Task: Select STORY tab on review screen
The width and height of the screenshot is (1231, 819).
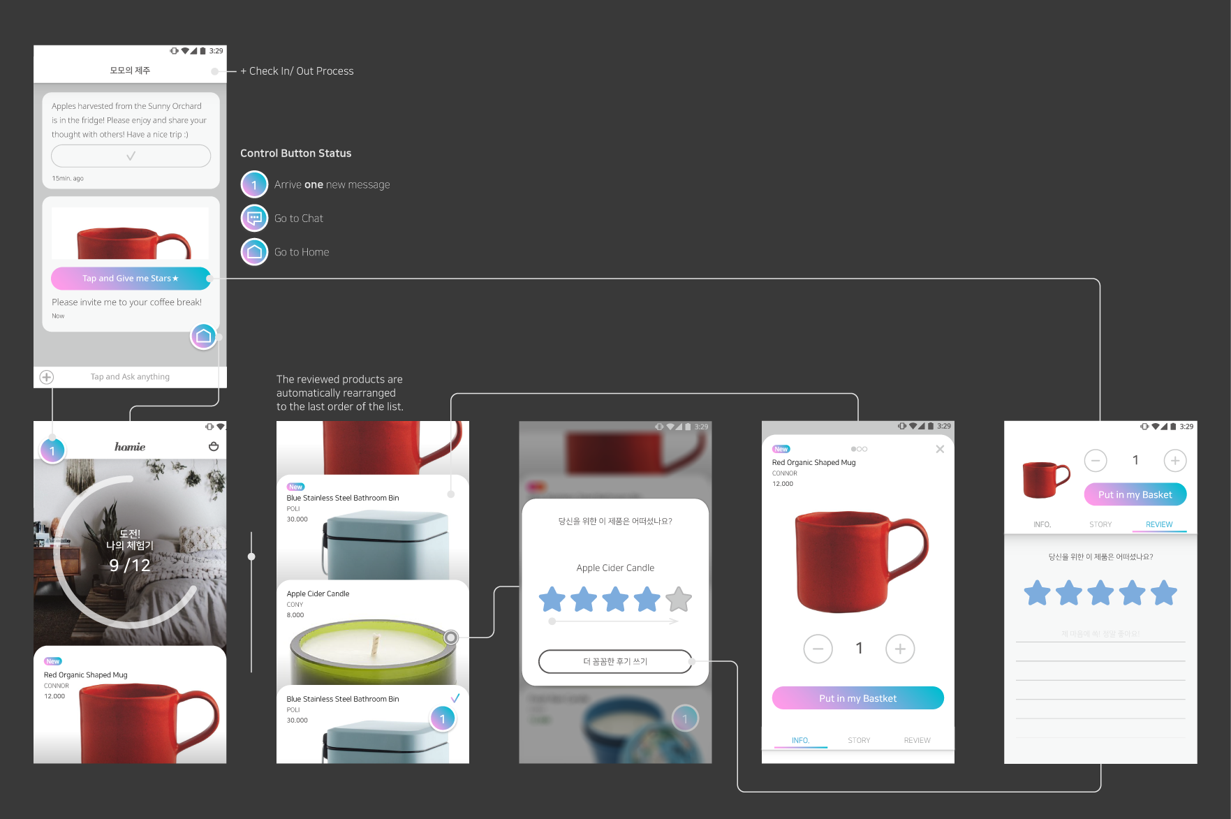Action: click(1100, 524)
